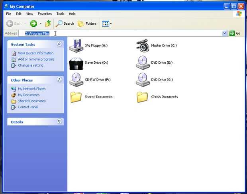This screenshot has width=247, height=194.
Task: Click the Chris's Documents label text
Action: coord(165,97)
